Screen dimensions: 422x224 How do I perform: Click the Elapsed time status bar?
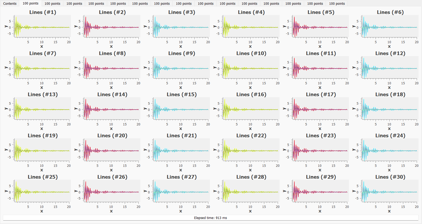tap(210, 218)
